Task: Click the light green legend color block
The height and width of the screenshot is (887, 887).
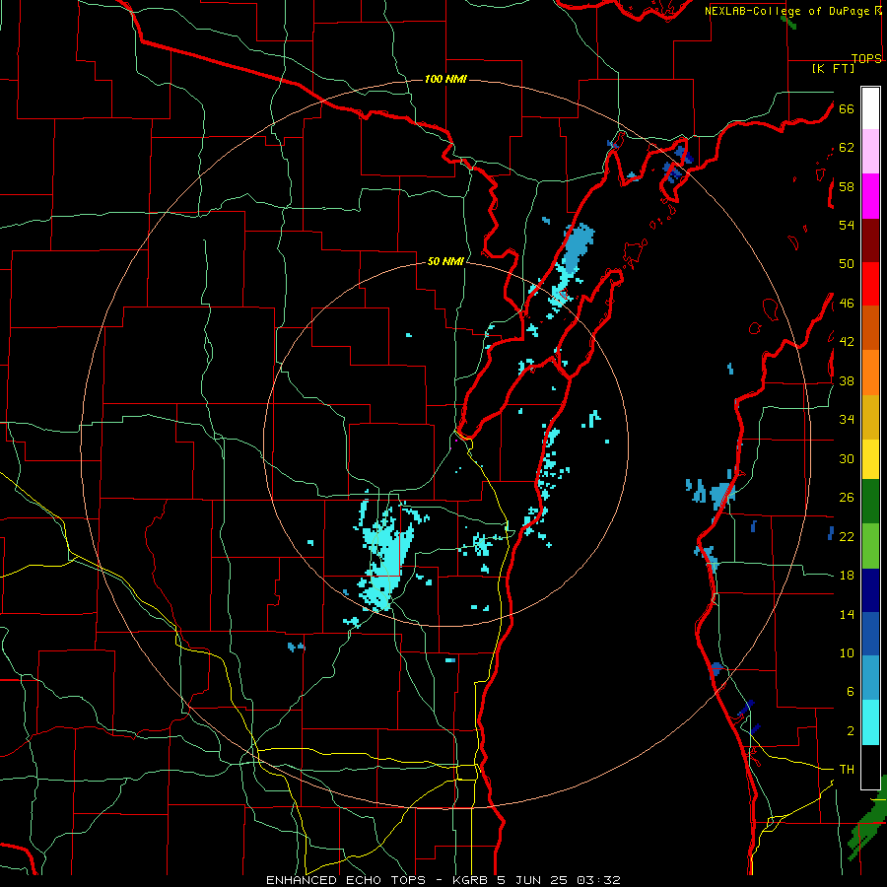Action: [x=870, y=546]
